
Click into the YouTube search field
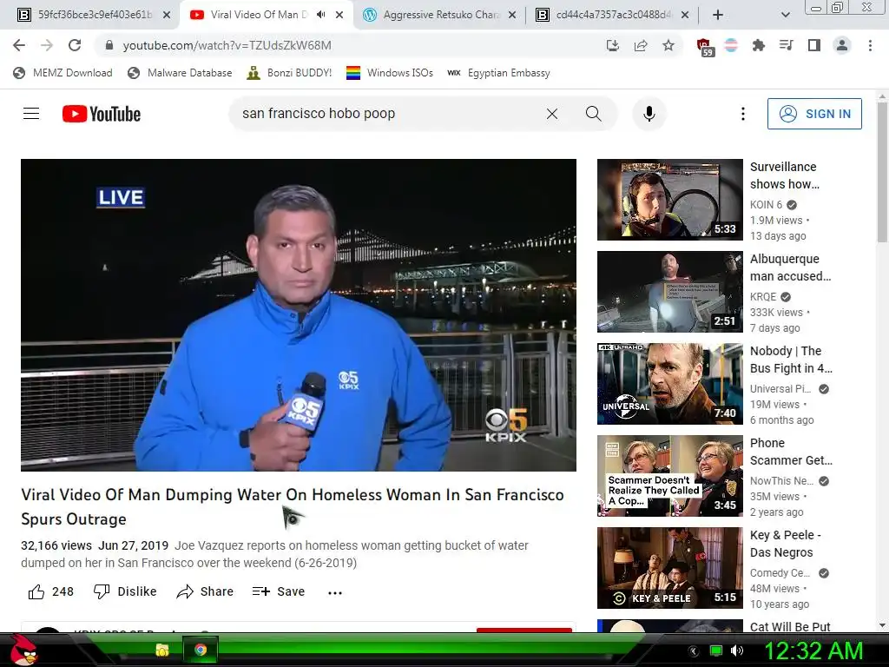pos(385,114)
